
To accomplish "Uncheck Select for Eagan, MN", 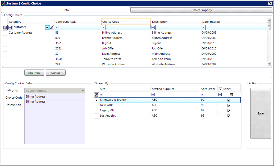I will point(229,110).
